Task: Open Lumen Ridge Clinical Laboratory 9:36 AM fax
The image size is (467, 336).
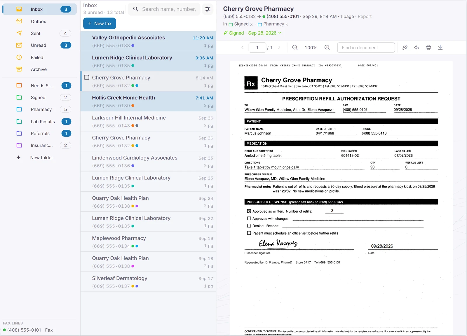Action: [x=148, y=62]
